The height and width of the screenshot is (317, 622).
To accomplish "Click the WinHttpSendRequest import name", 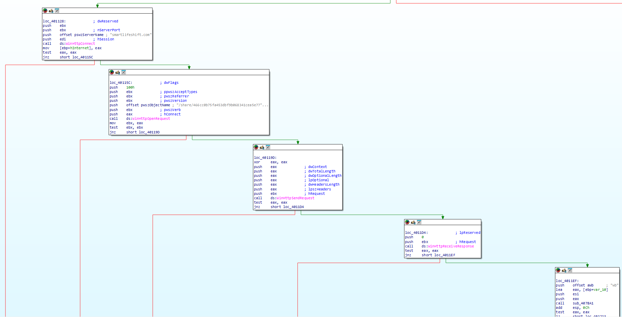I will (x=295, y=198).
